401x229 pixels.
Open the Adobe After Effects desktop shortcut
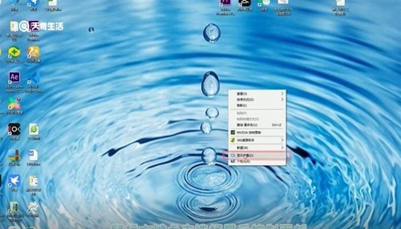pos(14,77)
